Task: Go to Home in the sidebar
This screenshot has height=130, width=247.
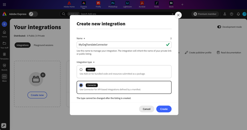Action: pyautogui.click(x=4, y=34)
